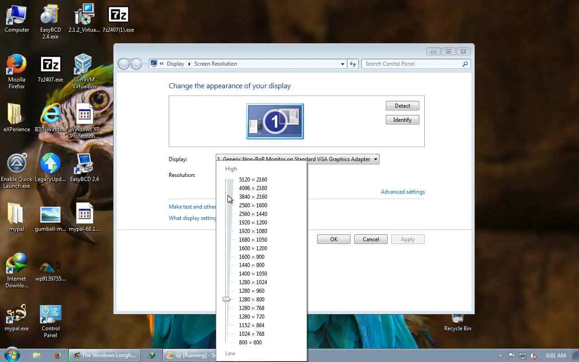The height and width of the screenshot is (362, 579).
Task: Select the mypal folder icon
Action: [x=17, y=218]
